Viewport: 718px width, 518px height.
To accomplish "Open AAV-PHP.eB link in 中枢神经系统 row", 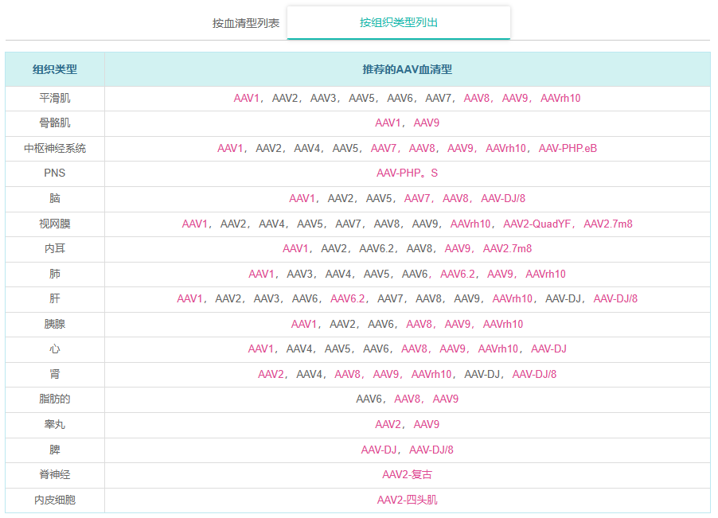I will click(568, 148).
